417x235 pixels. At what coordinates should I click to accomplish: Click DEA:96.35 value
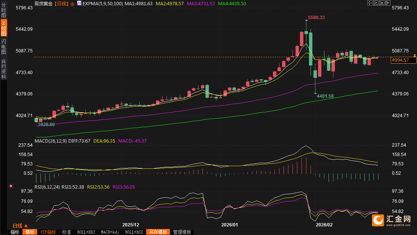pos(104,141)
